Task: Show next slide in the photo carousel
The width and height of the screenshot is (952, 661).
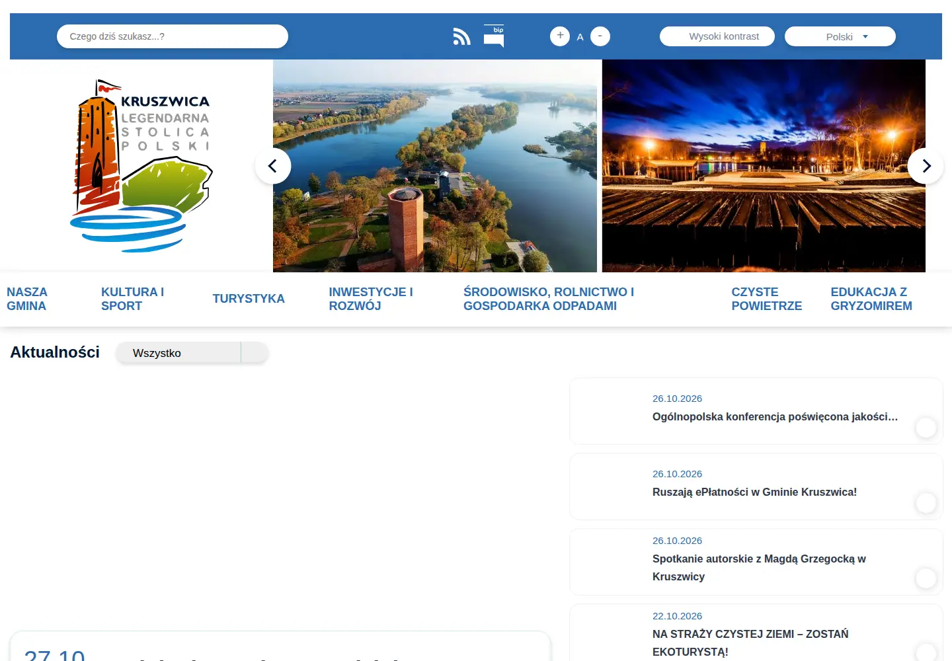Action: (x=926, y=166)
